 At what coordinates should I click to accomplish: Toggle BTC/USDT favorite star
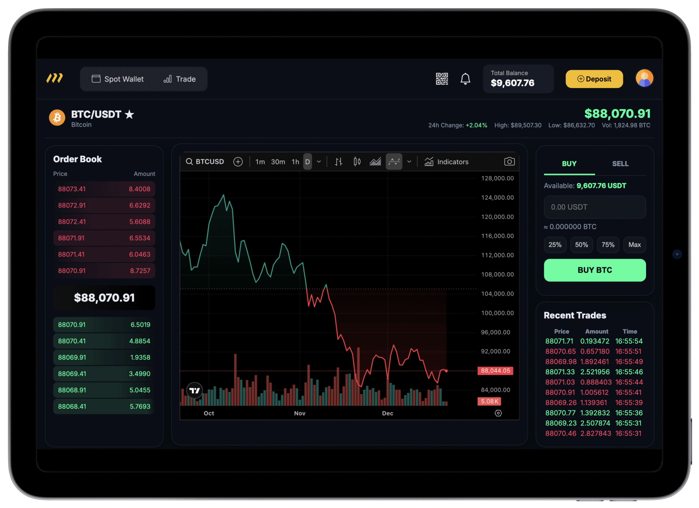coord(129,115)
